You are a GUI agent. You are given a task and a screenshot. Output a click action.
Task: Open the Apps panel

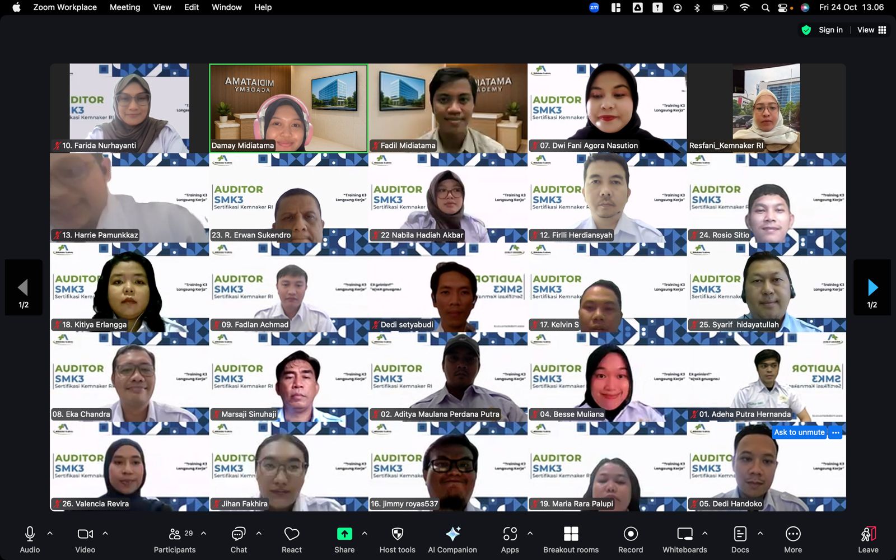[510, 539]
